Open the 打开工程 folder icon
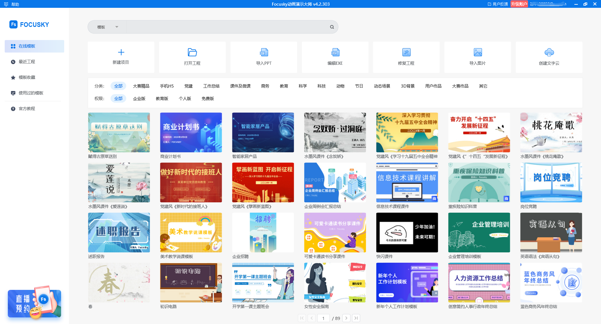601x324 pixels. tap(192, 52)
